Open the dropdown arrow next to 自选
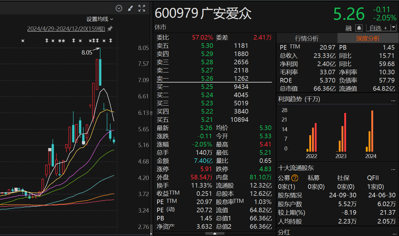 [394, 28]
